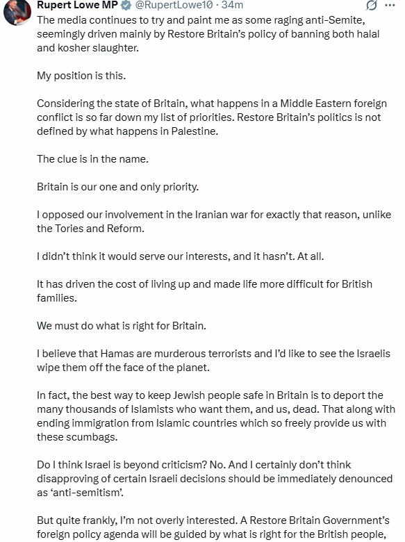Click 'We must do what is right for Britain.'

click(x=122, y=326)
